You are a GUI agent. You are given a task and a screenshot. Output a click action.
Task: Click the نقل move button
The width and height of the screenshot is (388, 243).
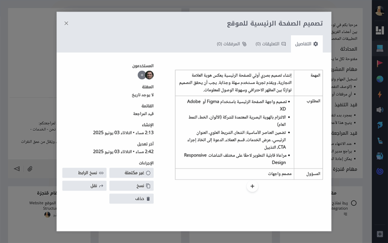point(84,186)
